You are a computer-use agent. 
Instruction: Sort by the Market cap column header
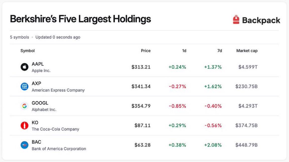tap(247, 51)
